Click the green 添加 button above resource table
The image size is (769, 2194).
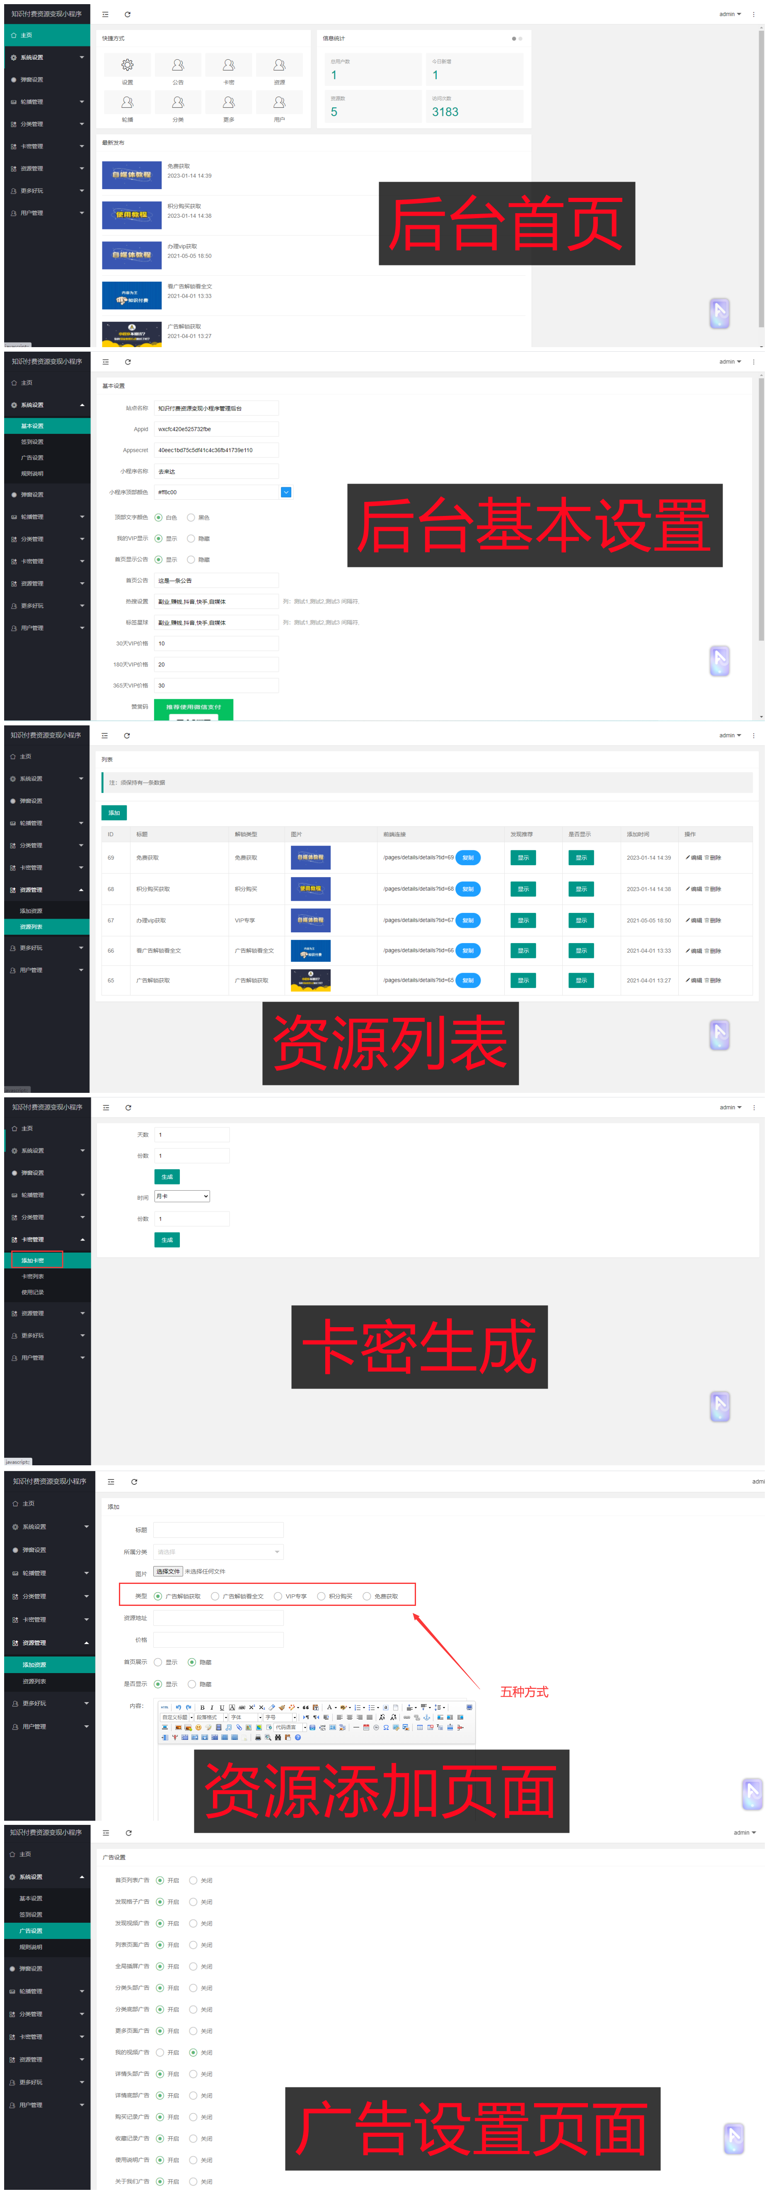(114, 813)
